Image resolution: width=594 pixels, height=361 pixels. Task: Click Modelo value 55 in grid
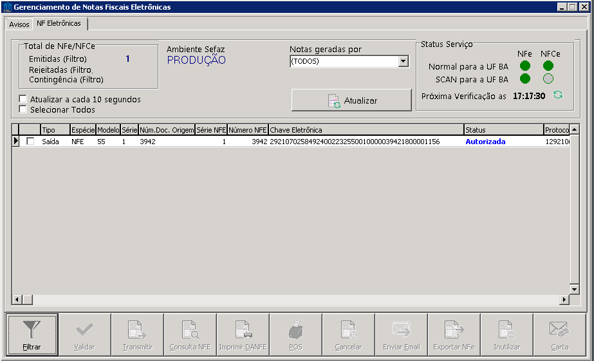(101, 142)
